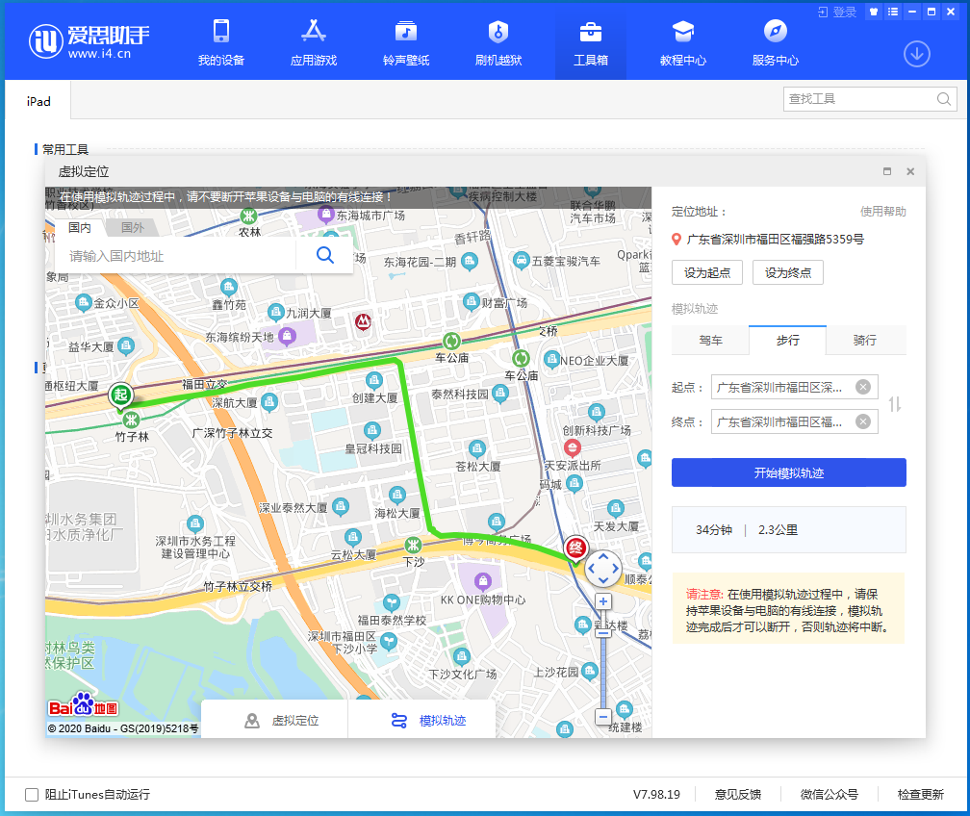Select 模拟轨迹 mode at map bottom
The height and width of the screenshot is (816, 970).
pos(421,721)
